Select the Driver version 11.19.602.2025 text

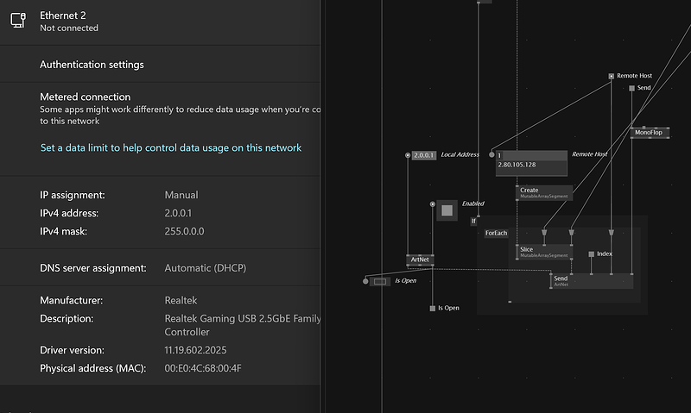(195, 350)
